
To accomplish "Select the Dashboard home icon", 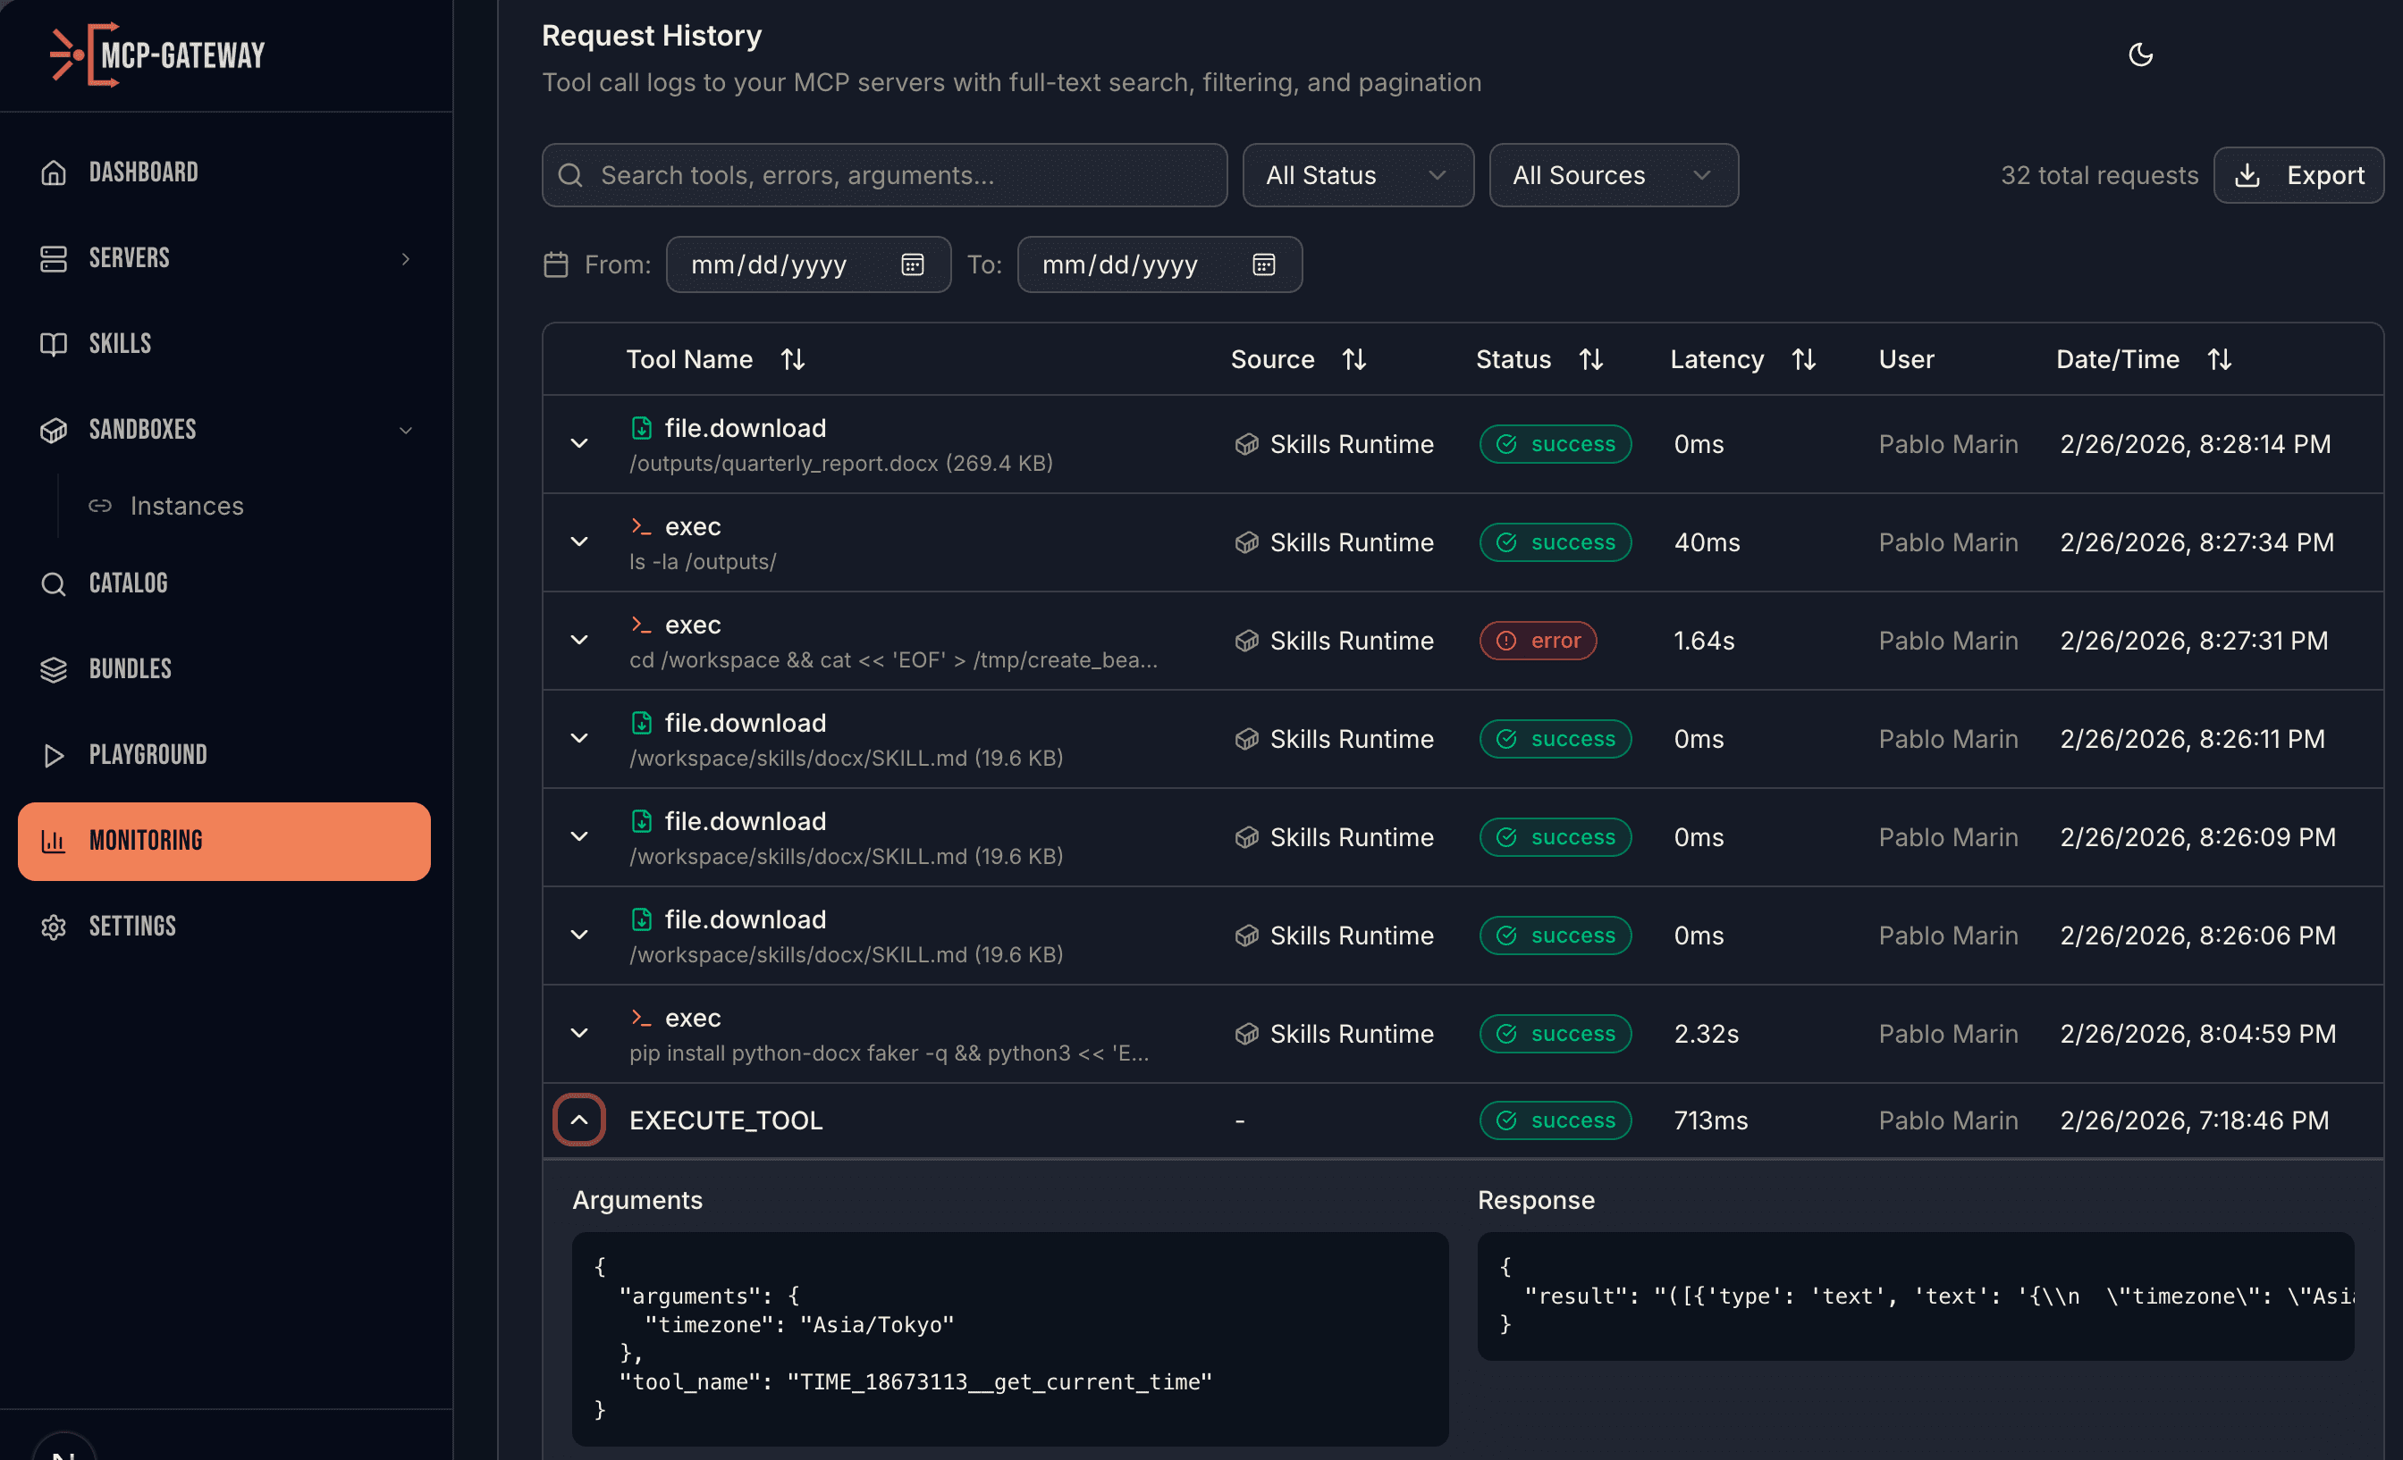I will tap(54, 172).
